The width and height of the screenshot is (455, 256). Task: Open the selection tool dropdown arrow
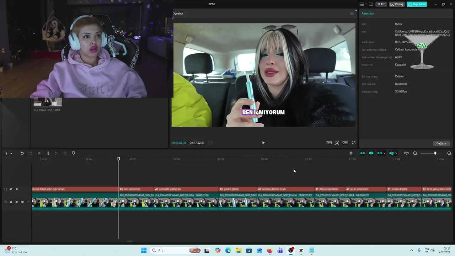click(11, 153)
